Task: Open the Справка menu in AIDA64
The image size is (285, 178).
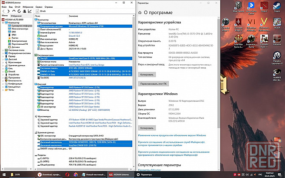Action: pyautogui.click(x=48, y=7)
